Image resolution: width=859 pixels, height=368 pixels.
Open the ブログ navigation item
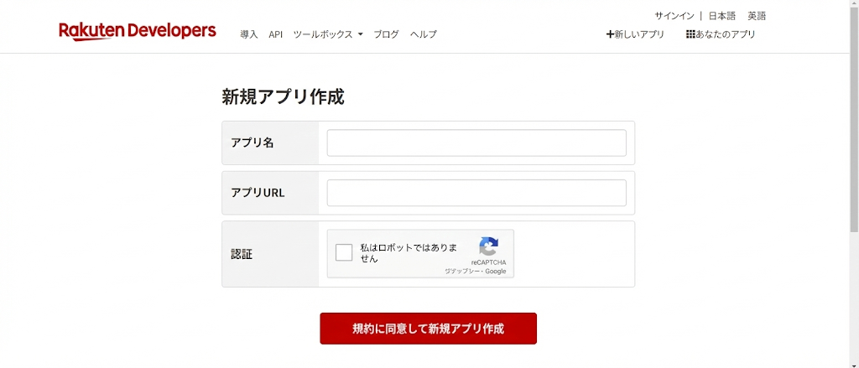pos(387,34)
